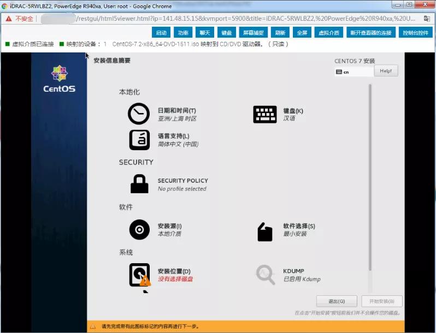
Task: Open Installation Destination disk icon
Action: 140,275
